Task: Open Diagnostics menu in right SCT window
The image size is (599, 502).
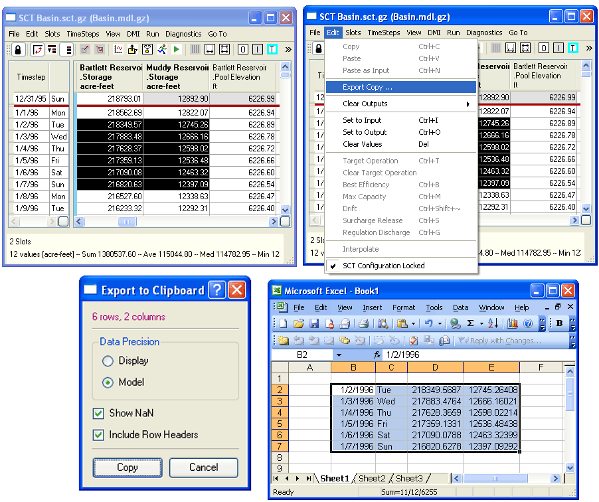Action: pyautogui.click(x=484, y=33)
